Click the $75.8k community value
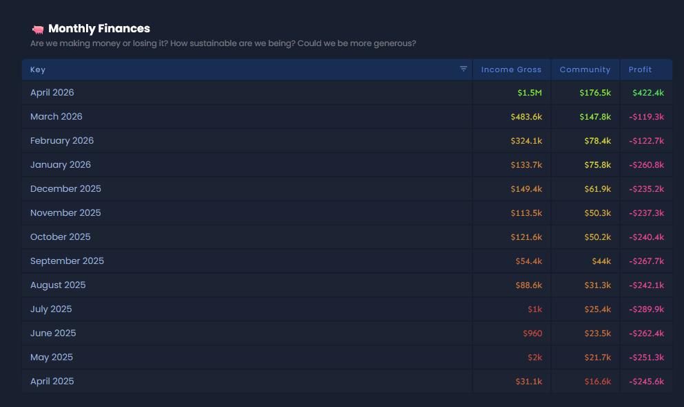684x407 pixels. click(x=598, y=165)
